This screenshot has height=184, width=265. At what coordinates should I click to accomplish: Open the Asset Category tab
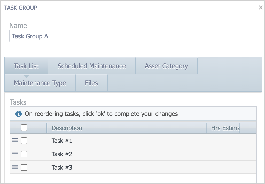(166, 66)
